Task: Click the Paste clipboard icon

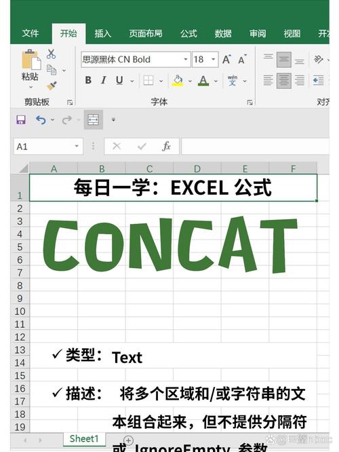Action: [x=31, y=59]
